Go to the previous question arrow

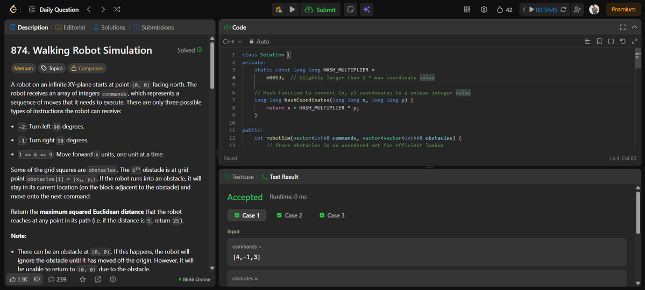tap(89, 10)
